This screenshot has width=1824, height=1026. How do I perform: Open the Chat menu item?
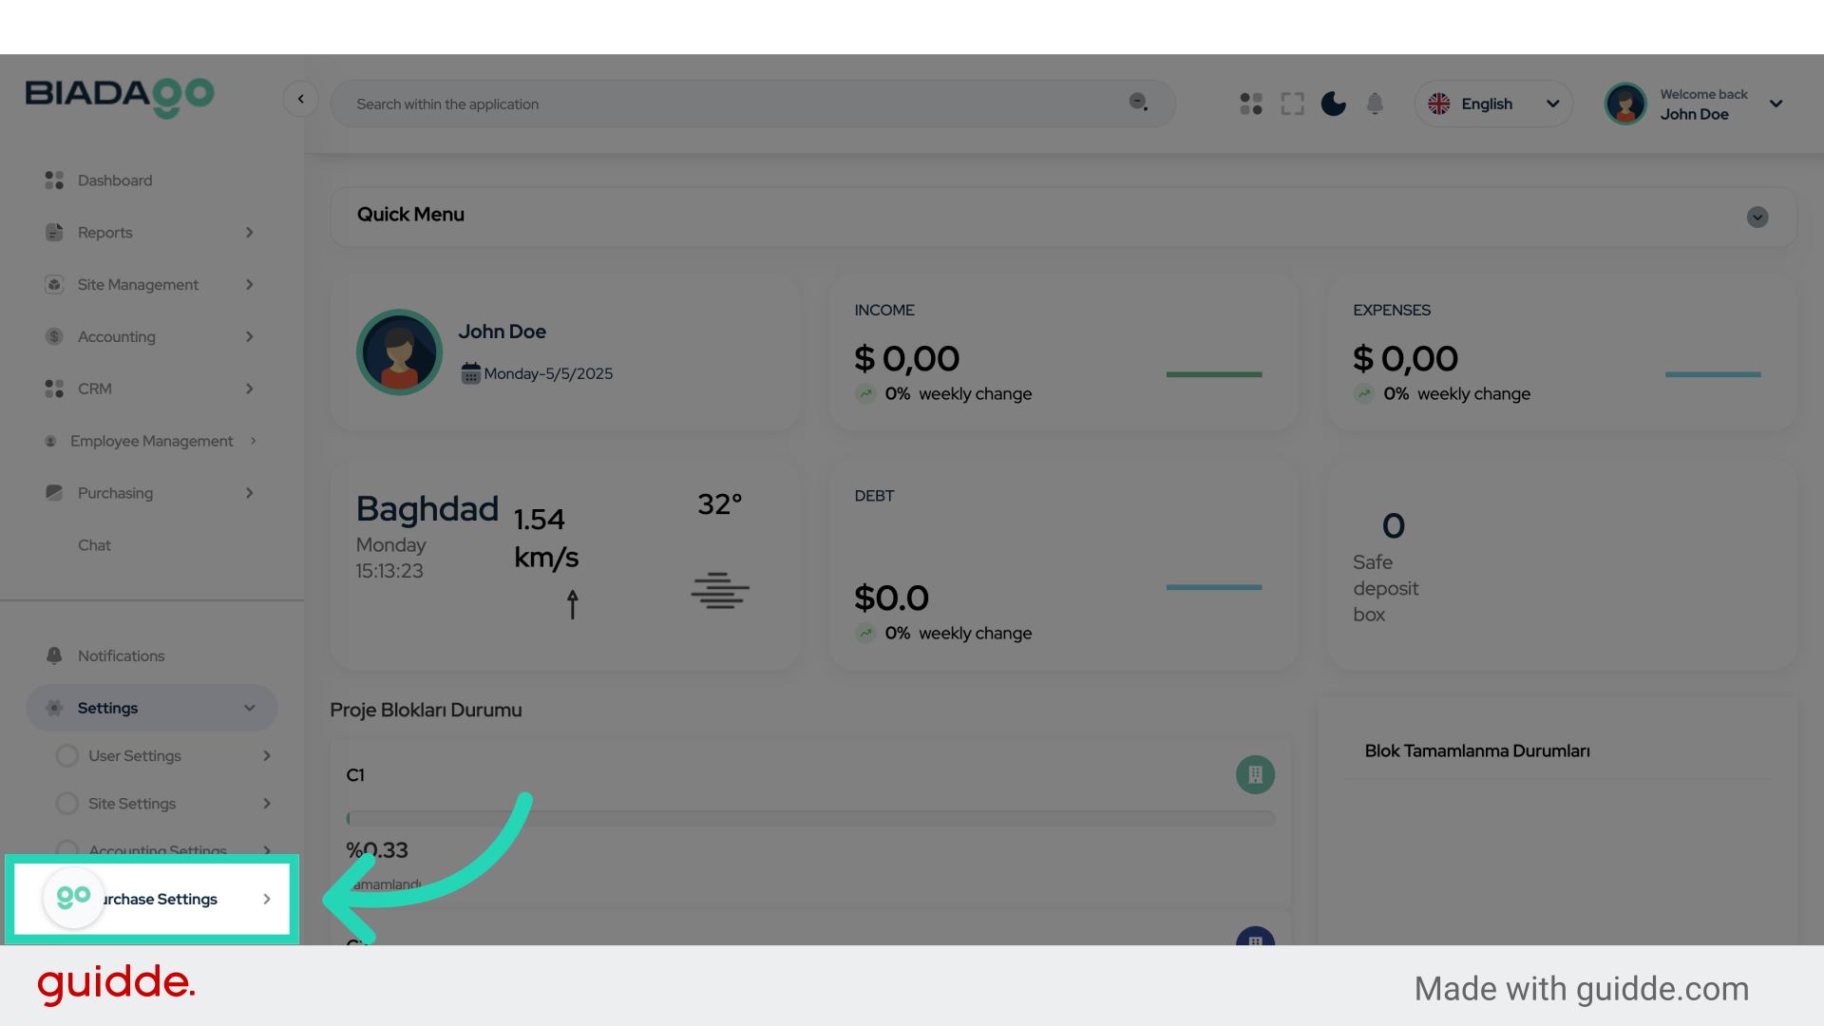click(95, 544)
